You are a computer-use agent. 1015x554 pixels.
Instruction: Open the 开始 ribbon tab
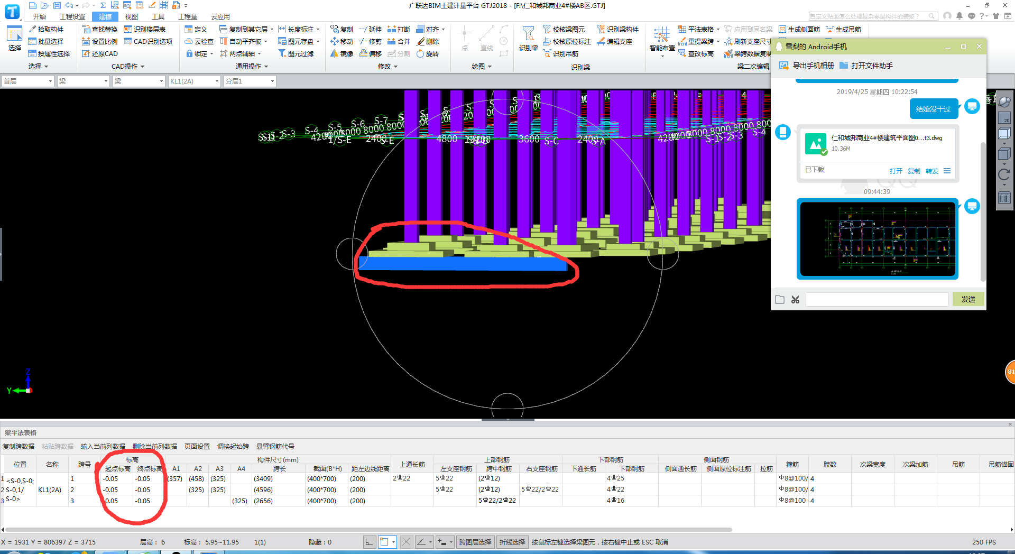click(x=40, y=17)
